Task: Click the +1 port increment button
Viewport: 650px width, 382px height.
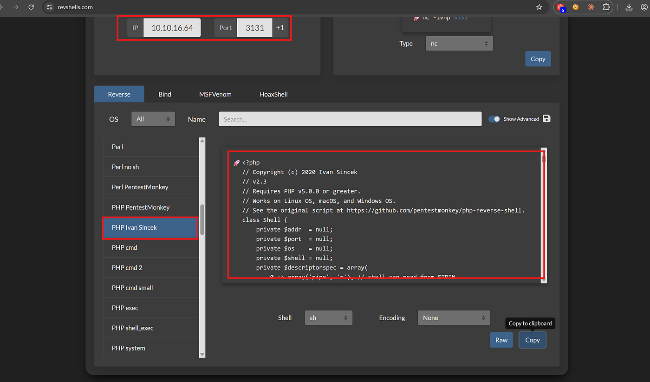Action: click(280, 28)
